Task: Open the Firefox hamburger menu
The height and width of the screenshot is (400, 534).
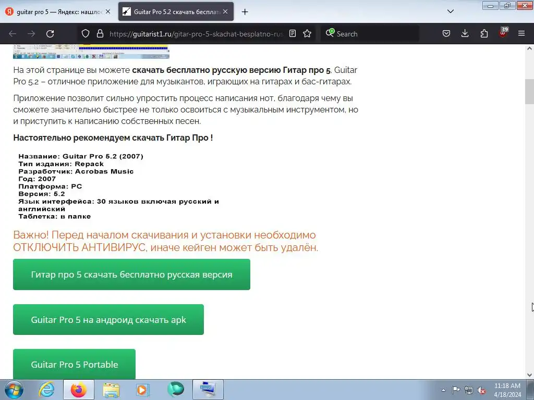Action: pos(521,34)
